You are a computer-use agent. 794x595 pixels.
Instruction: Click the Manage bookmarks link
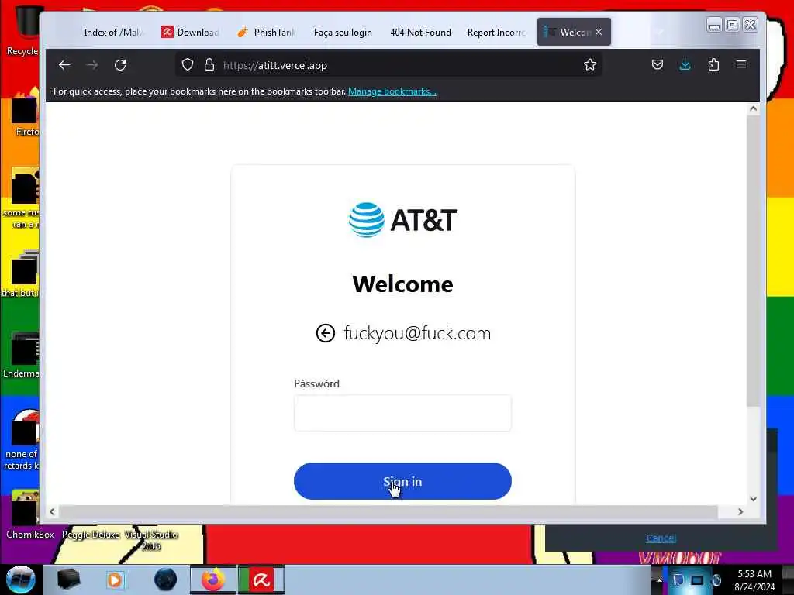pyautogui.click(x=392, y=91)
